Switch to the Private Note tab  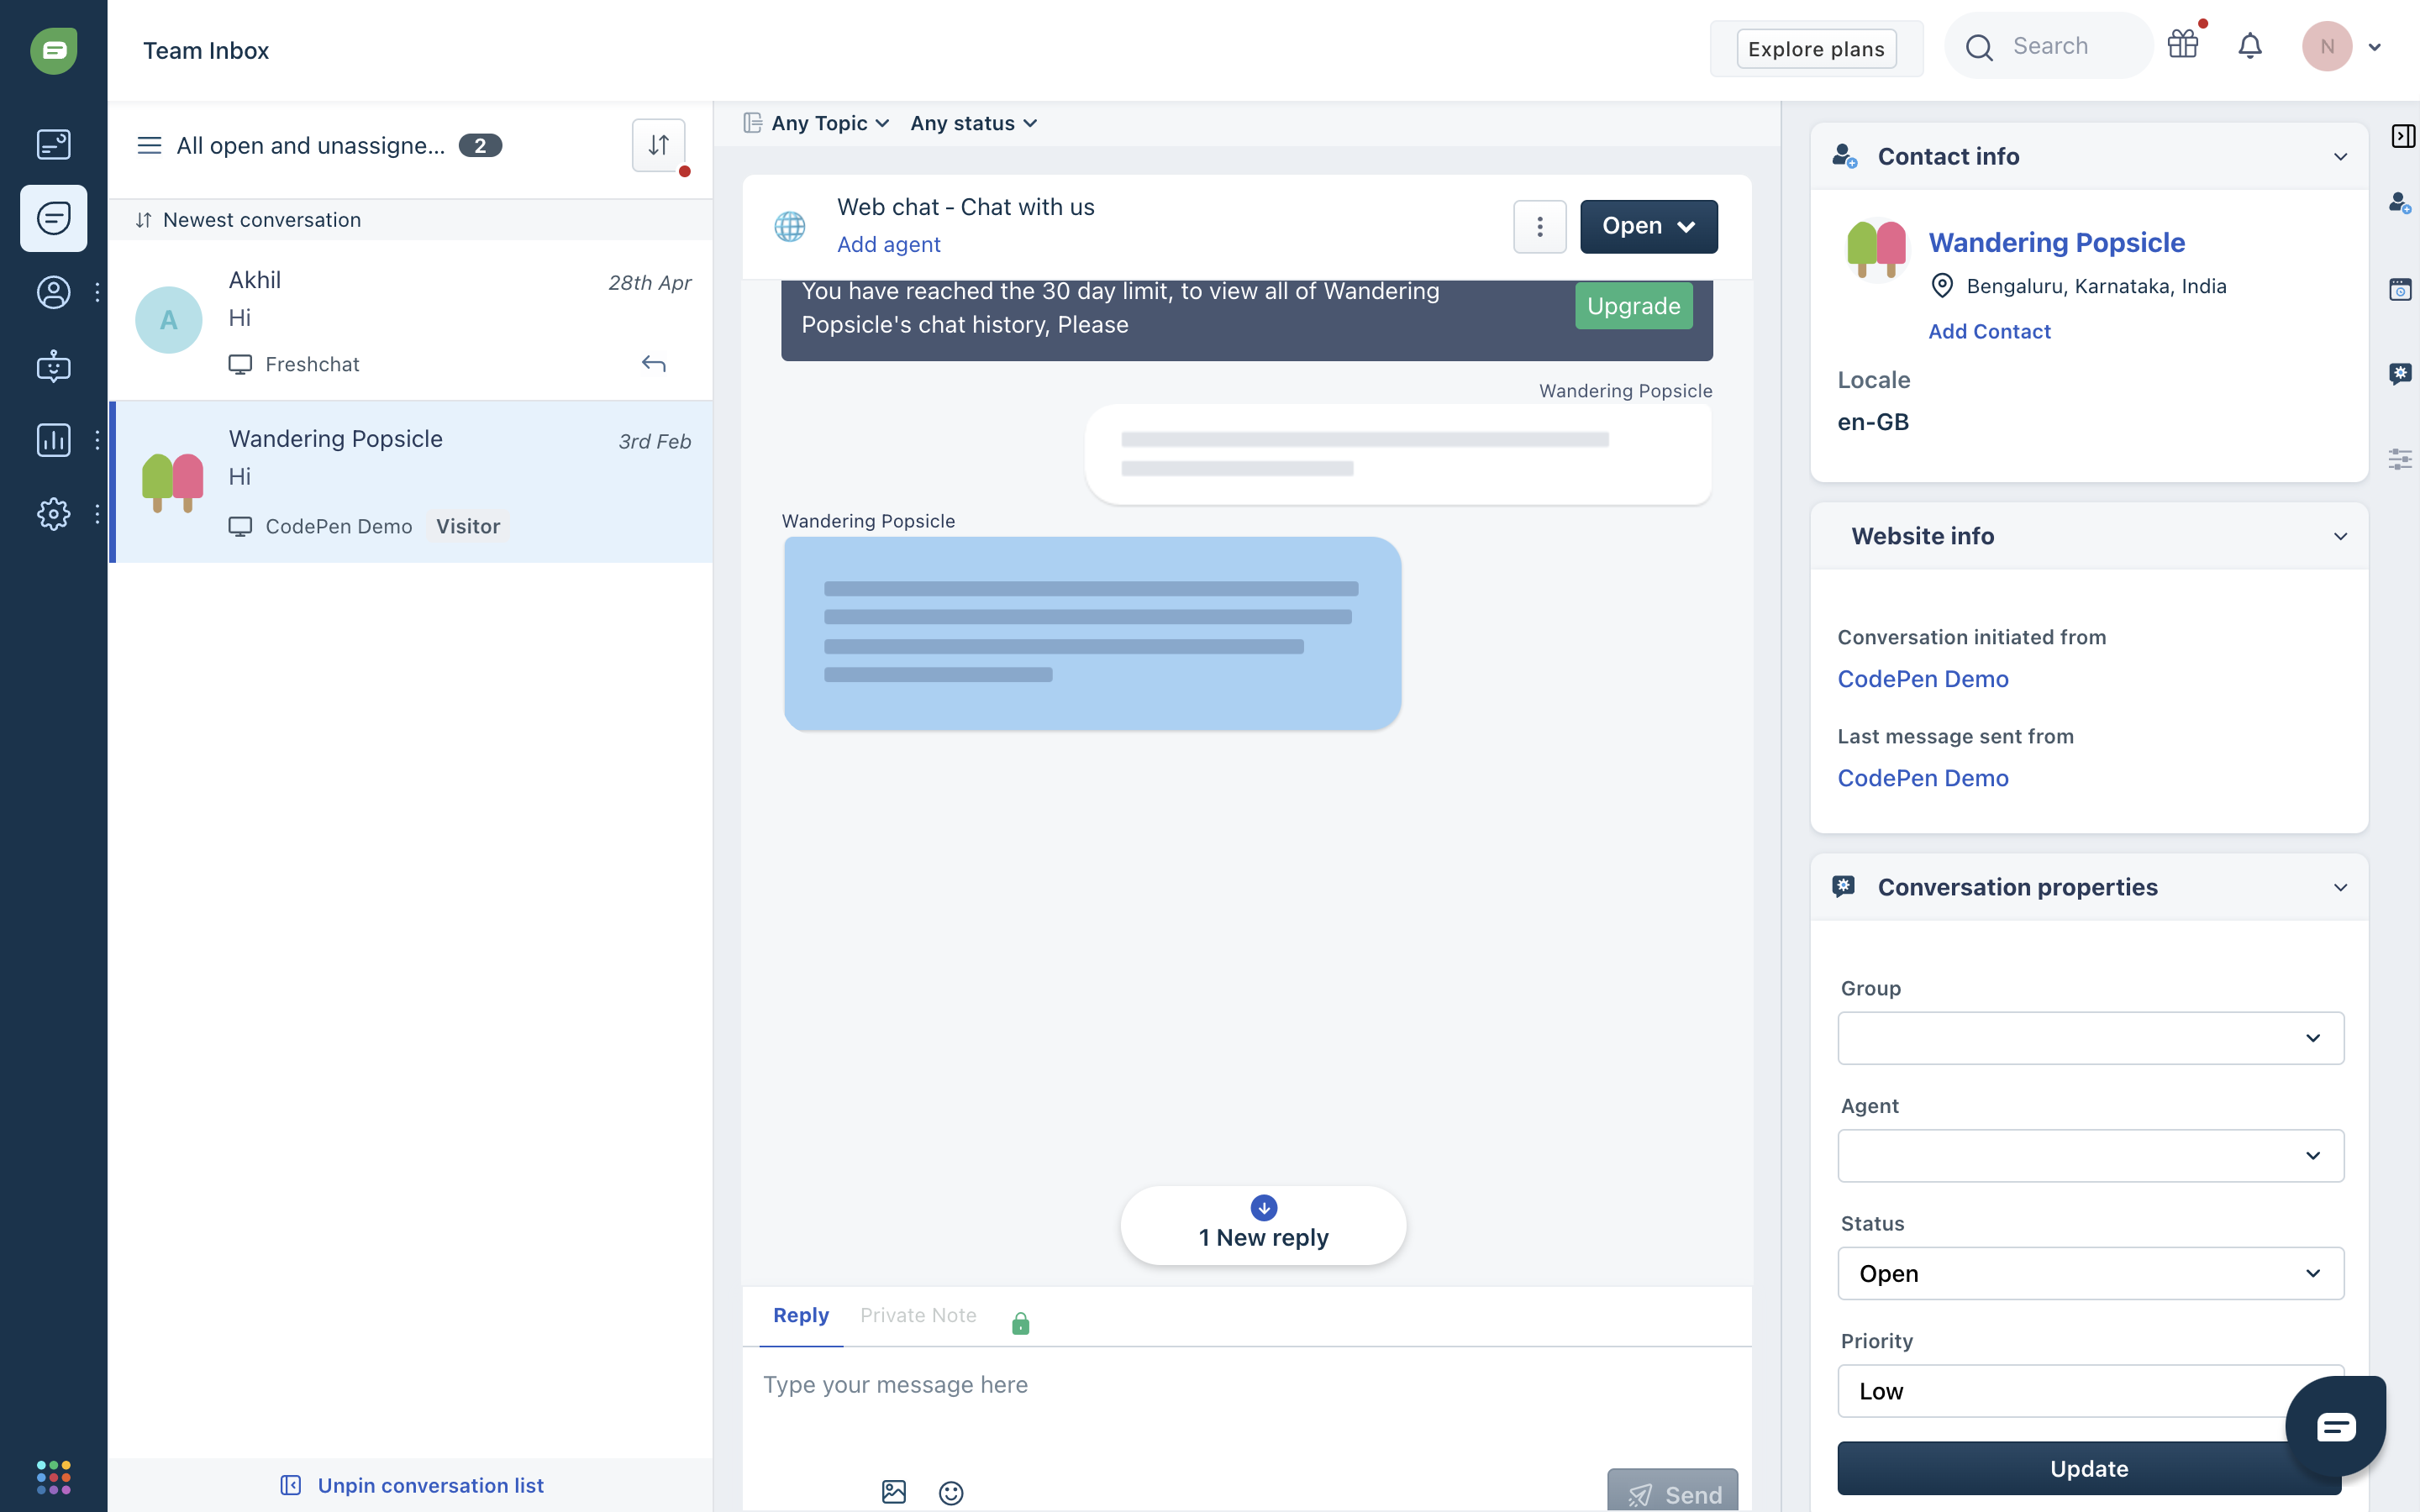point(918,1315)
